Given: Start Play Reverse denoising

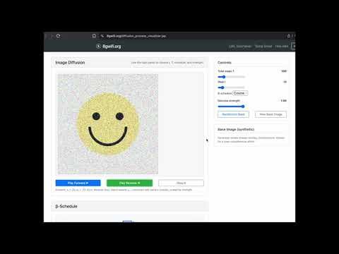Looking at the screenshot, I should 129,183.
